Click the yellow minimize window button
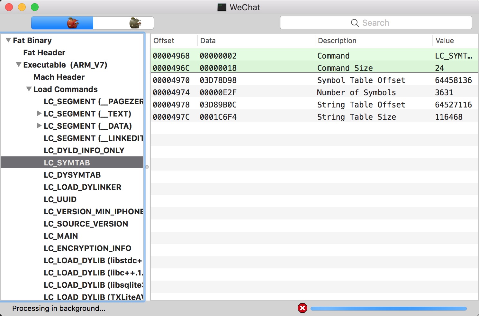Viewport: 479px width, 316px height. point(22,7)
